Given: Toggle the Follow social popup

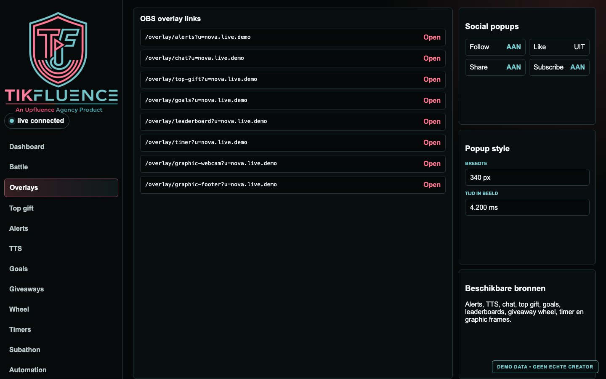Looking at the screenshot, I should (x=495, y=47).
